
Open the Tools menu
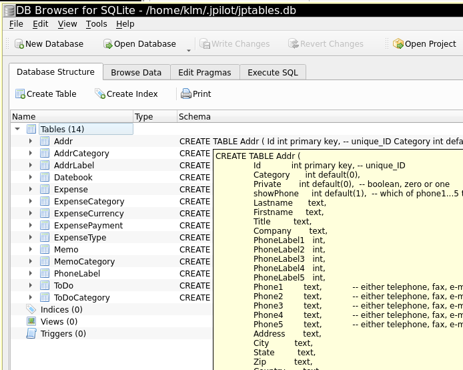coord(96,23)
